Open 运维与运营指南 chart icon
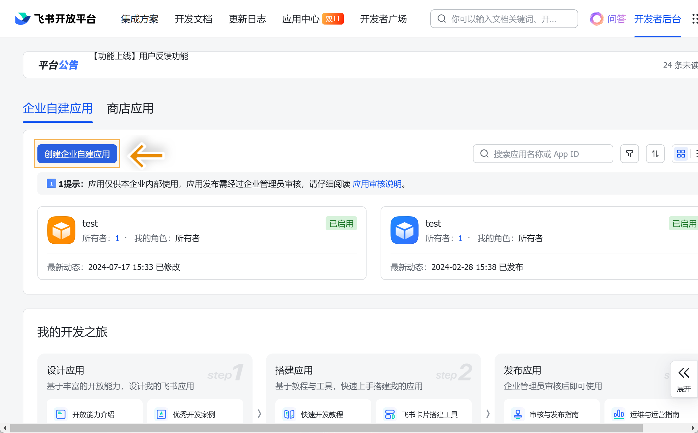 618,414
